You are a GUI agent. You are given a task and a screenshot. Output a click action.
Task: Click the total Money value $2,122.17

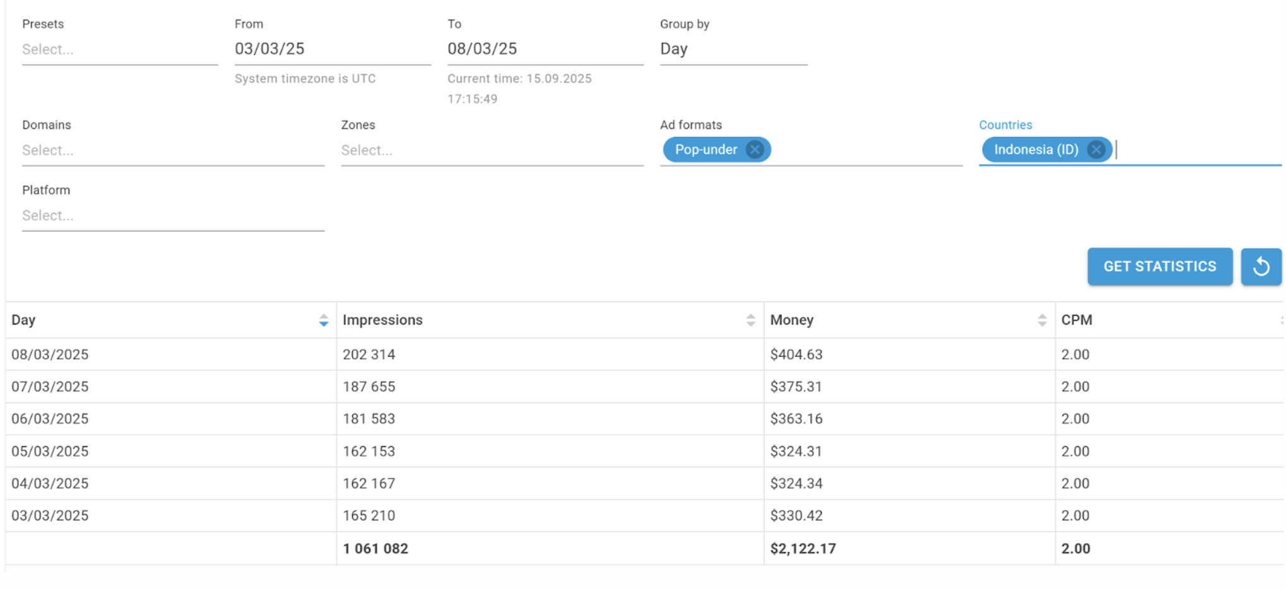[802, 548]
